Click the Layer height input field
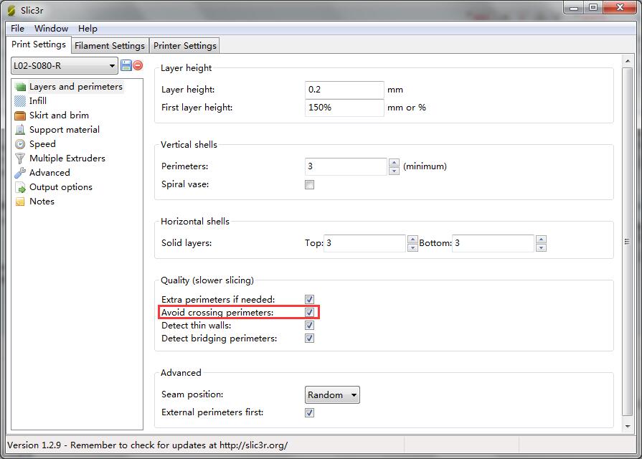This screenshot has height=459, width=642. 344,90
